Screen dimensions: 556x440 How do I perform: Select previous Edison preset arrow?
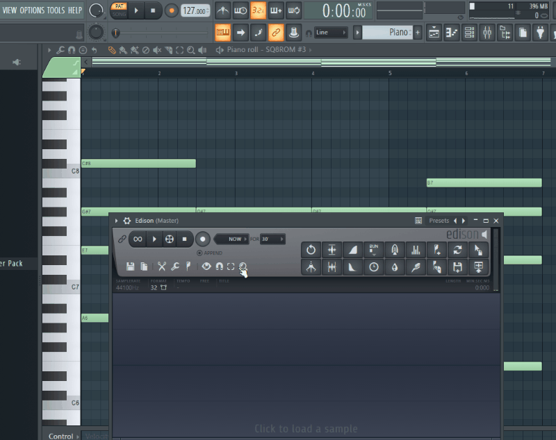point(456,221)
